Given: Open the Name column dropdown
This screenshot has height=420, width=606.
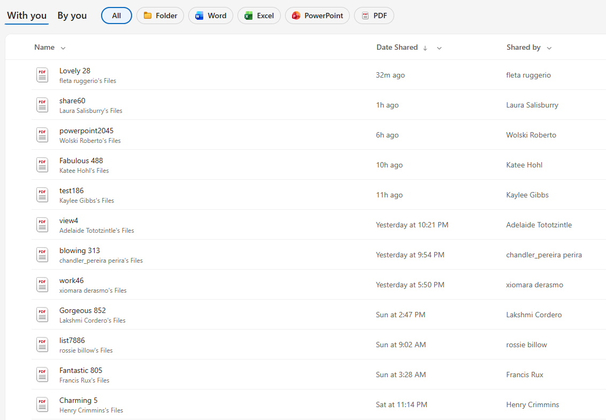Looking at the screenshot, I should point(63,48).
